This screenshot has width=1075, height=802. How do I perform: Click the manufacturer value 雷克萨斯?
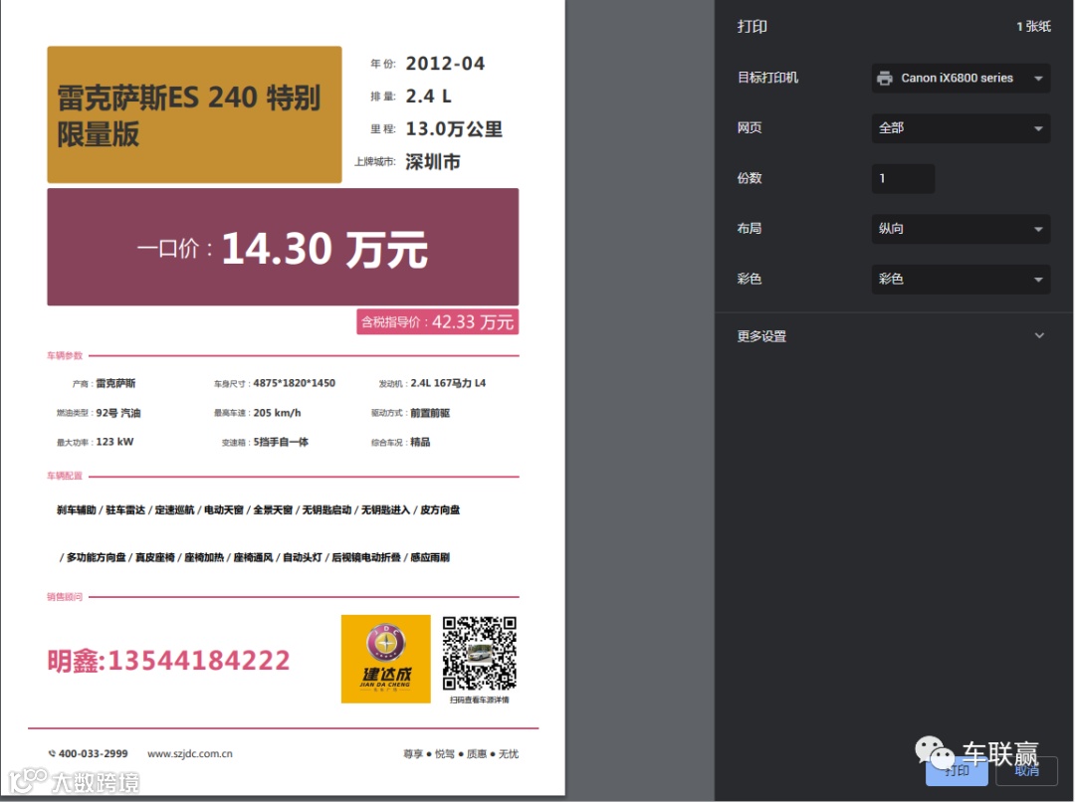coord(115,383)
